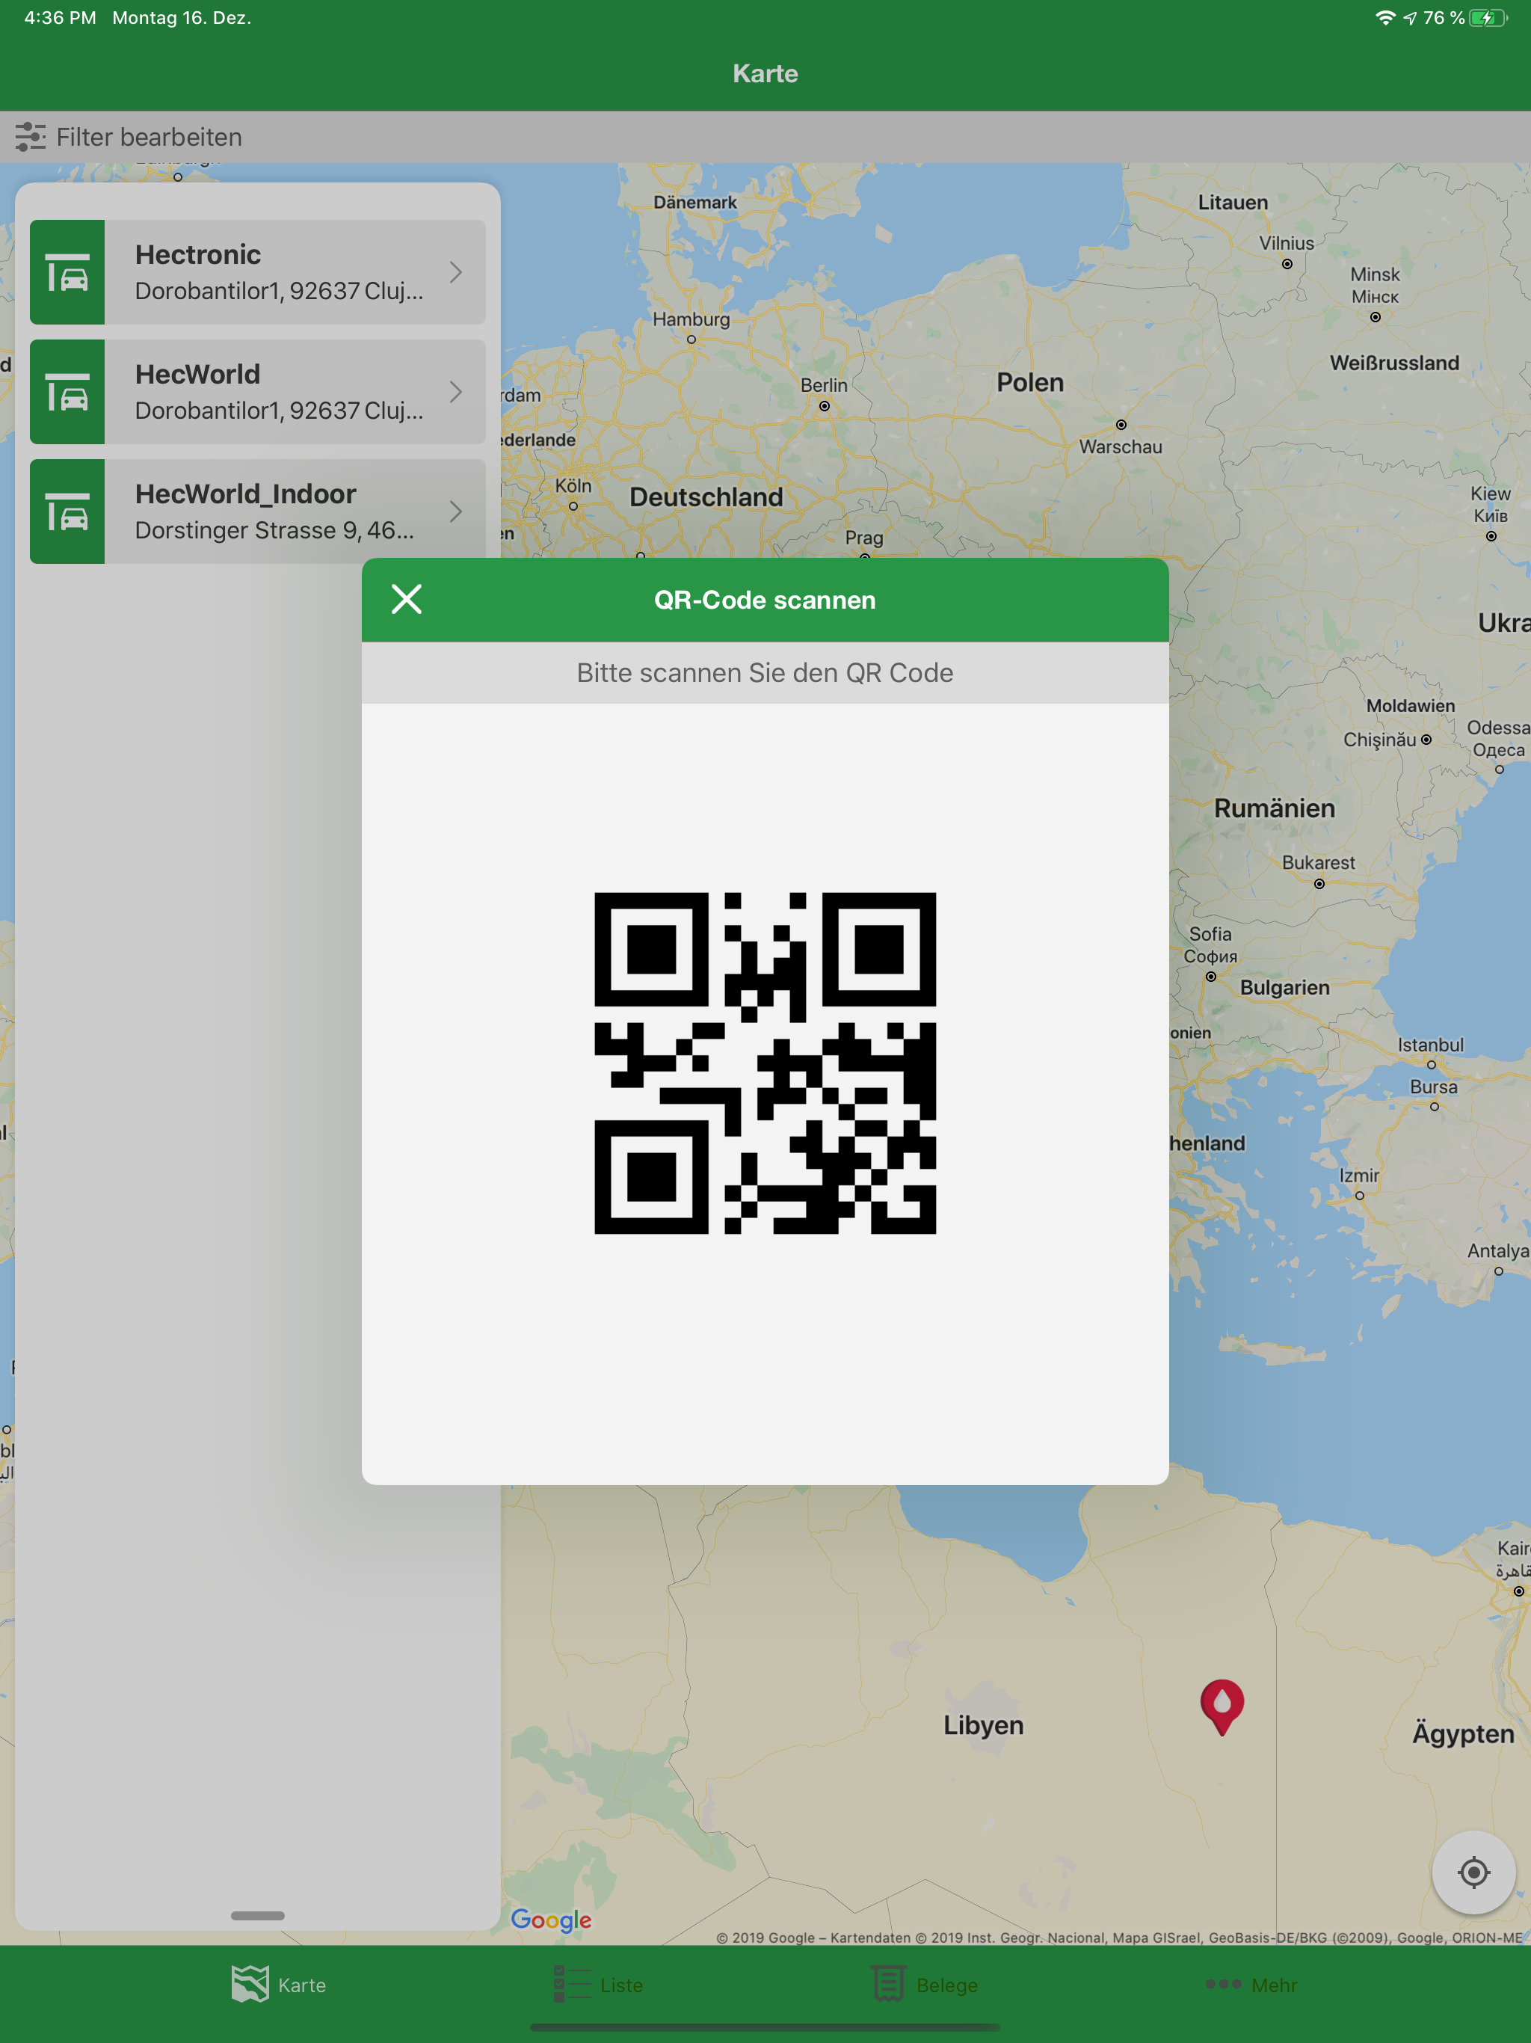1531x2043 pixels.
Task: Center map with the locate-me button
Action: 1473,1873
